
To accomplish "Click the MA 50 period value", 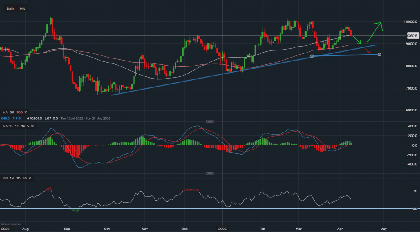I will 11,113.
